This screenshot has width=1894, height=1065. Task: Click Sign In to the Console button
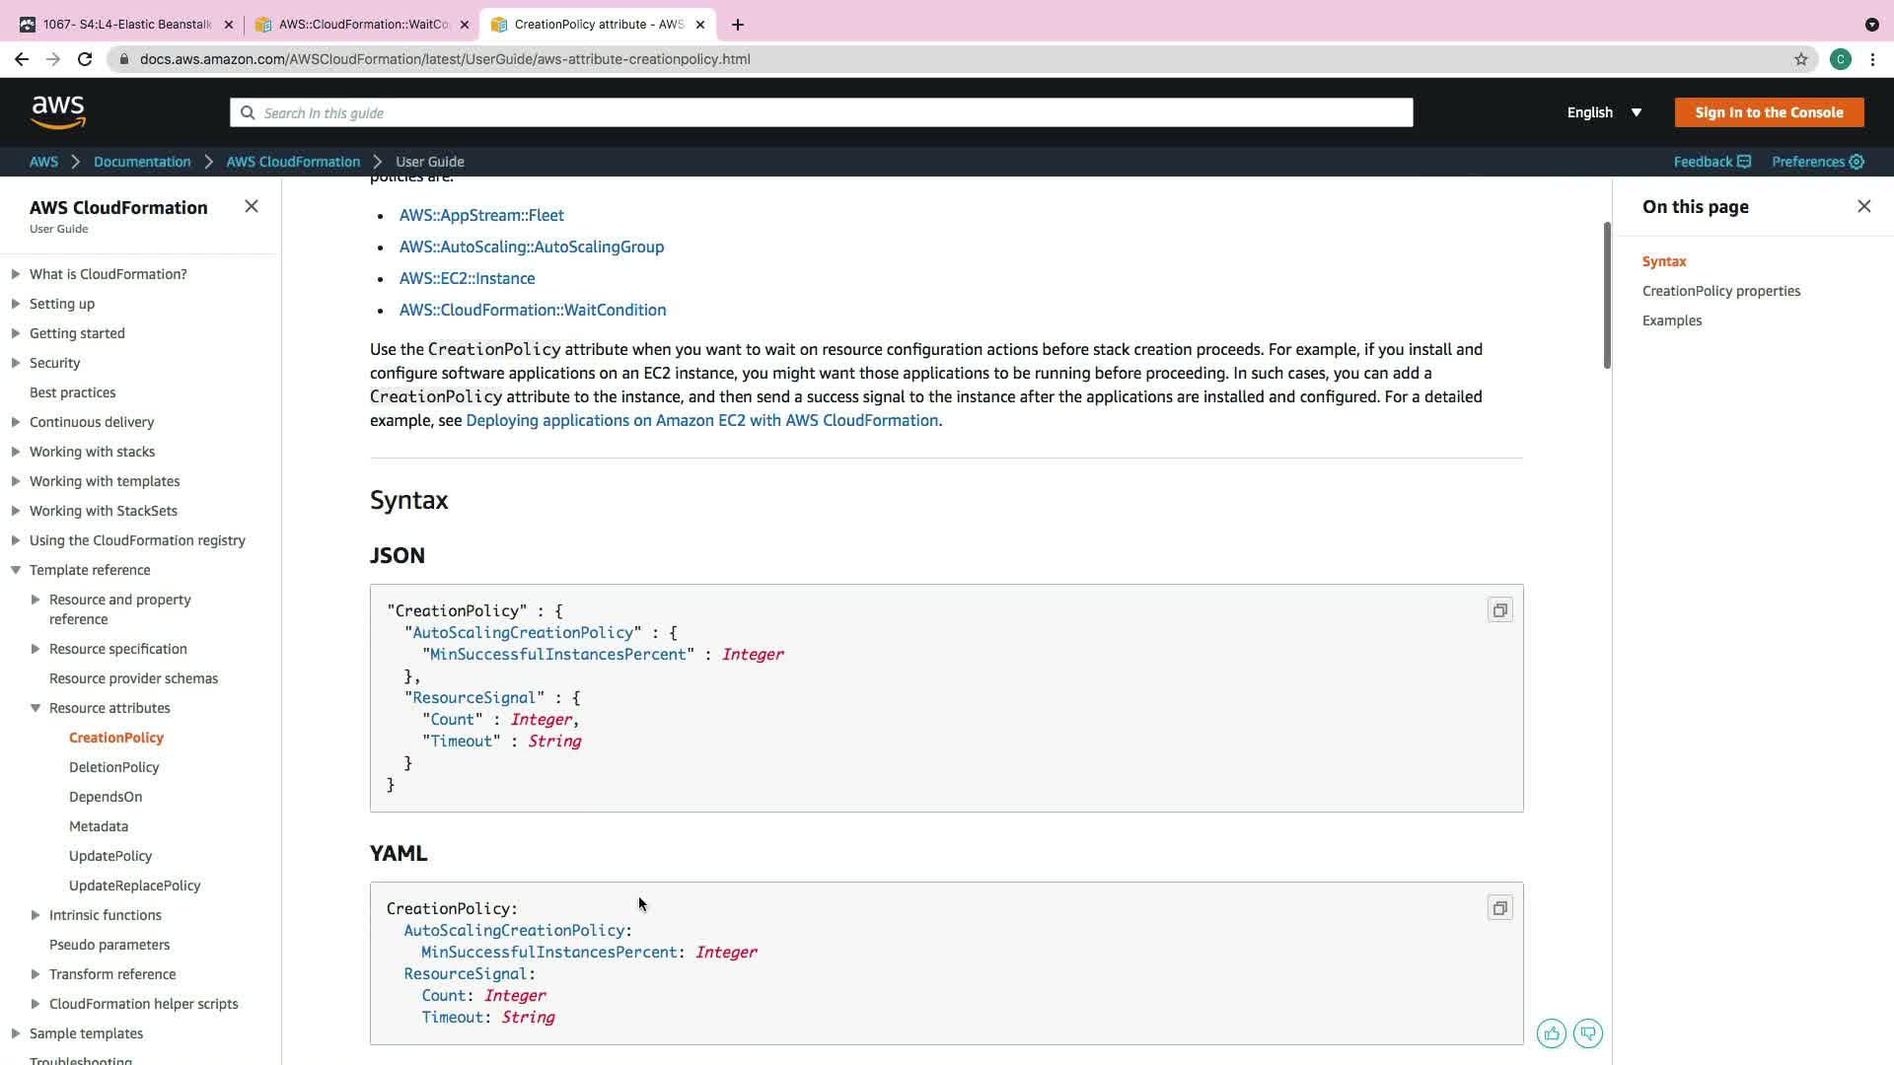[x=1769, y=112]
